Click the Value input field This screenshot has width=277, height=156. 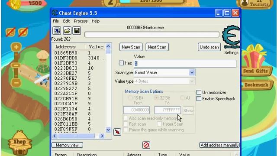(x=185, y=64)
